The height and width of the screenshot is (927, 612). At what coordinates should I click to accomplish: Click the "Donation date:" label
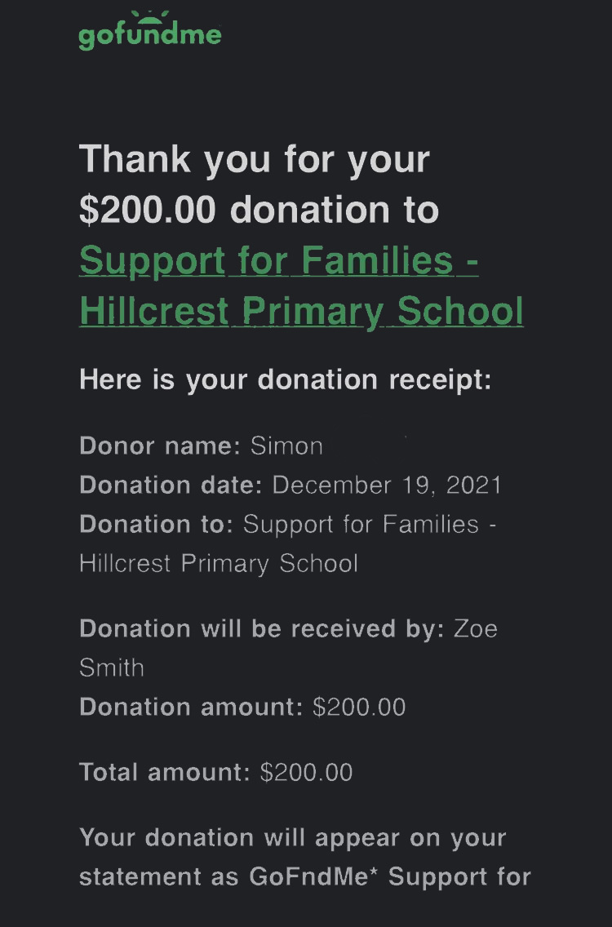tap(171, 486)
